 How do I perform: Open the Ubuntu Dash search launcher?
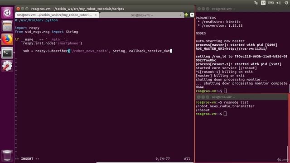point(7,13)
